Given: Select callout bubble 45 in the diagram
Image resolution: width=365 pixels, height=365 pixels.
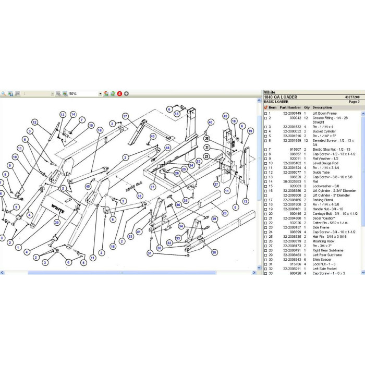Looking at the screenshot, I should (x=88, y=186).
